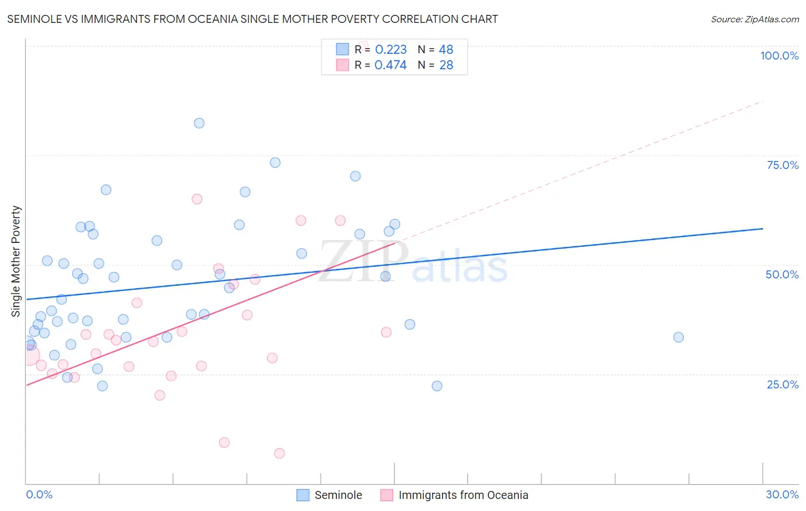Click the solid pink regression line
This screenshot has width=806, height=511.
click(x=210, y=314)
